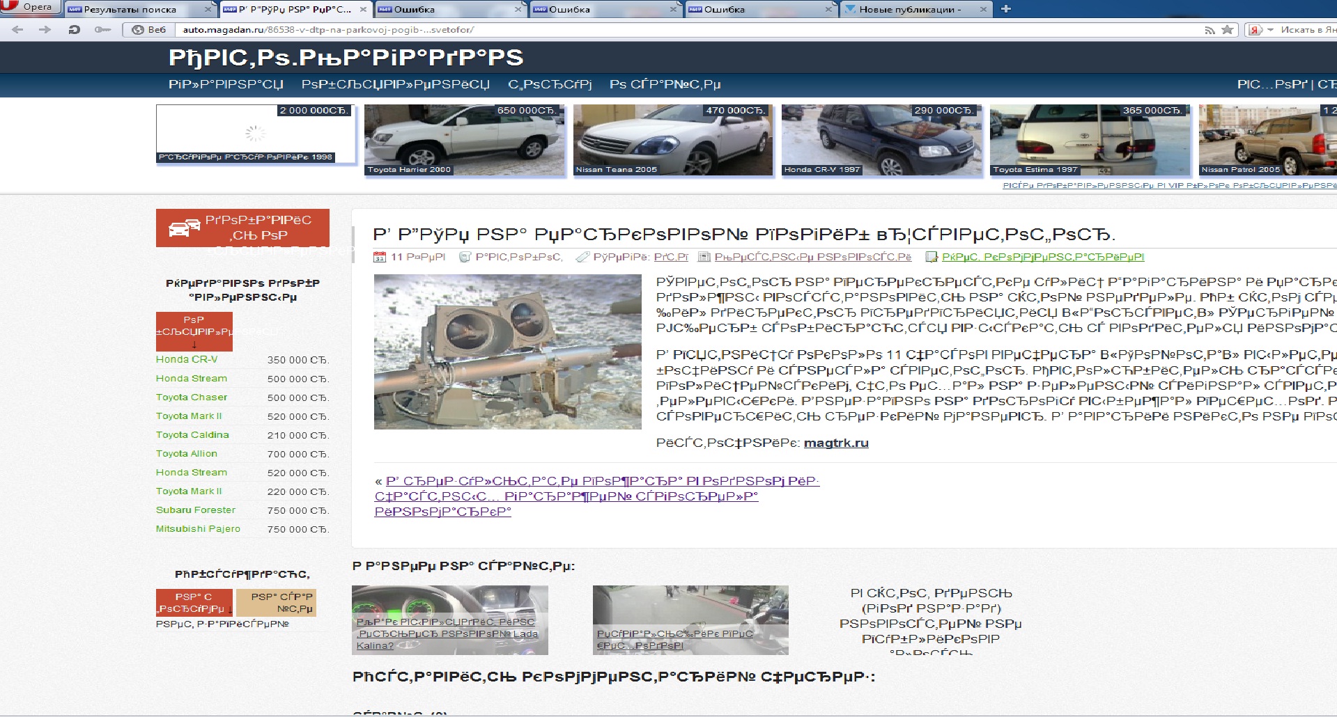Switch to the Новые публикации tab

click(x=909, y=10)
